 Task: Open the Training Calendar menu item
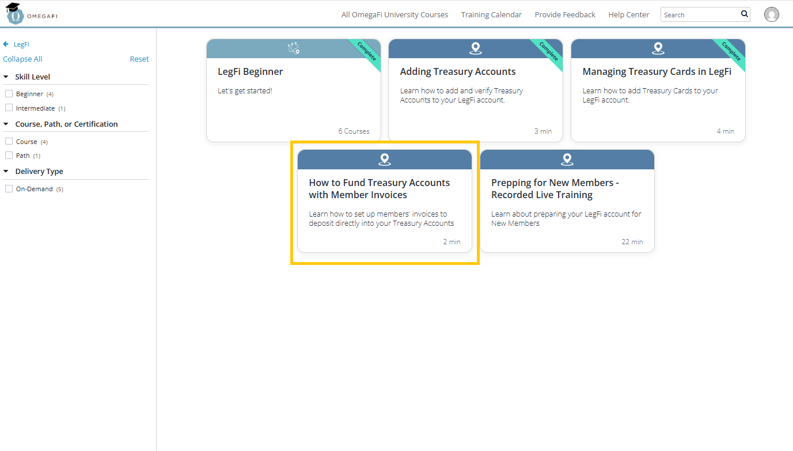click(x=491, y=14)
